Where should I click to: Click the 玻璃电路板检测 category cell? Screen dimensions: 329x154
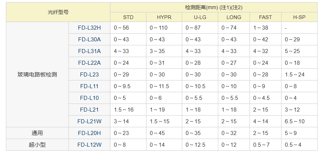[37, 75]
